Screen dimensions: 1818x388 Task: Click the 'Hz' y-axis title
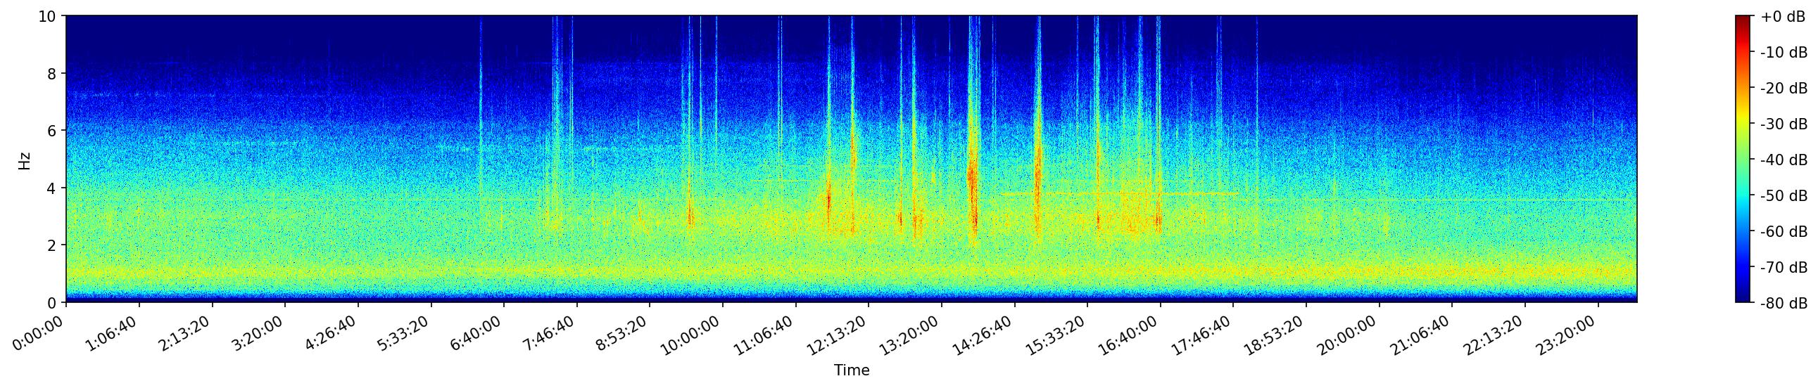pyautogui.click(x=25, y=160)
